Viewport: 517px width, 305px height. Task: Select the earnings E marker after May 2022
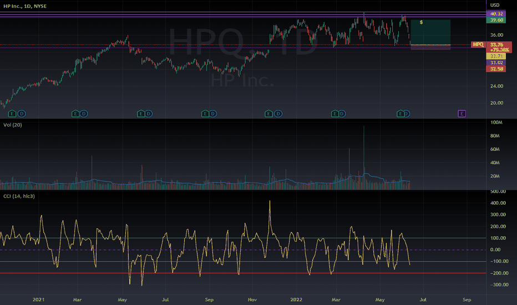[401, 114]
